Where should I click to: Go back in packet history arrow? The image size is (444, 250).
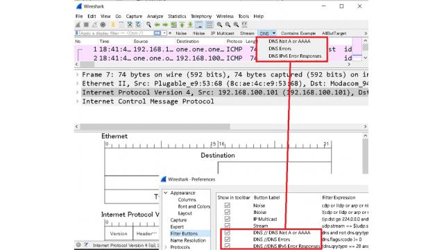tap(157, 25)
